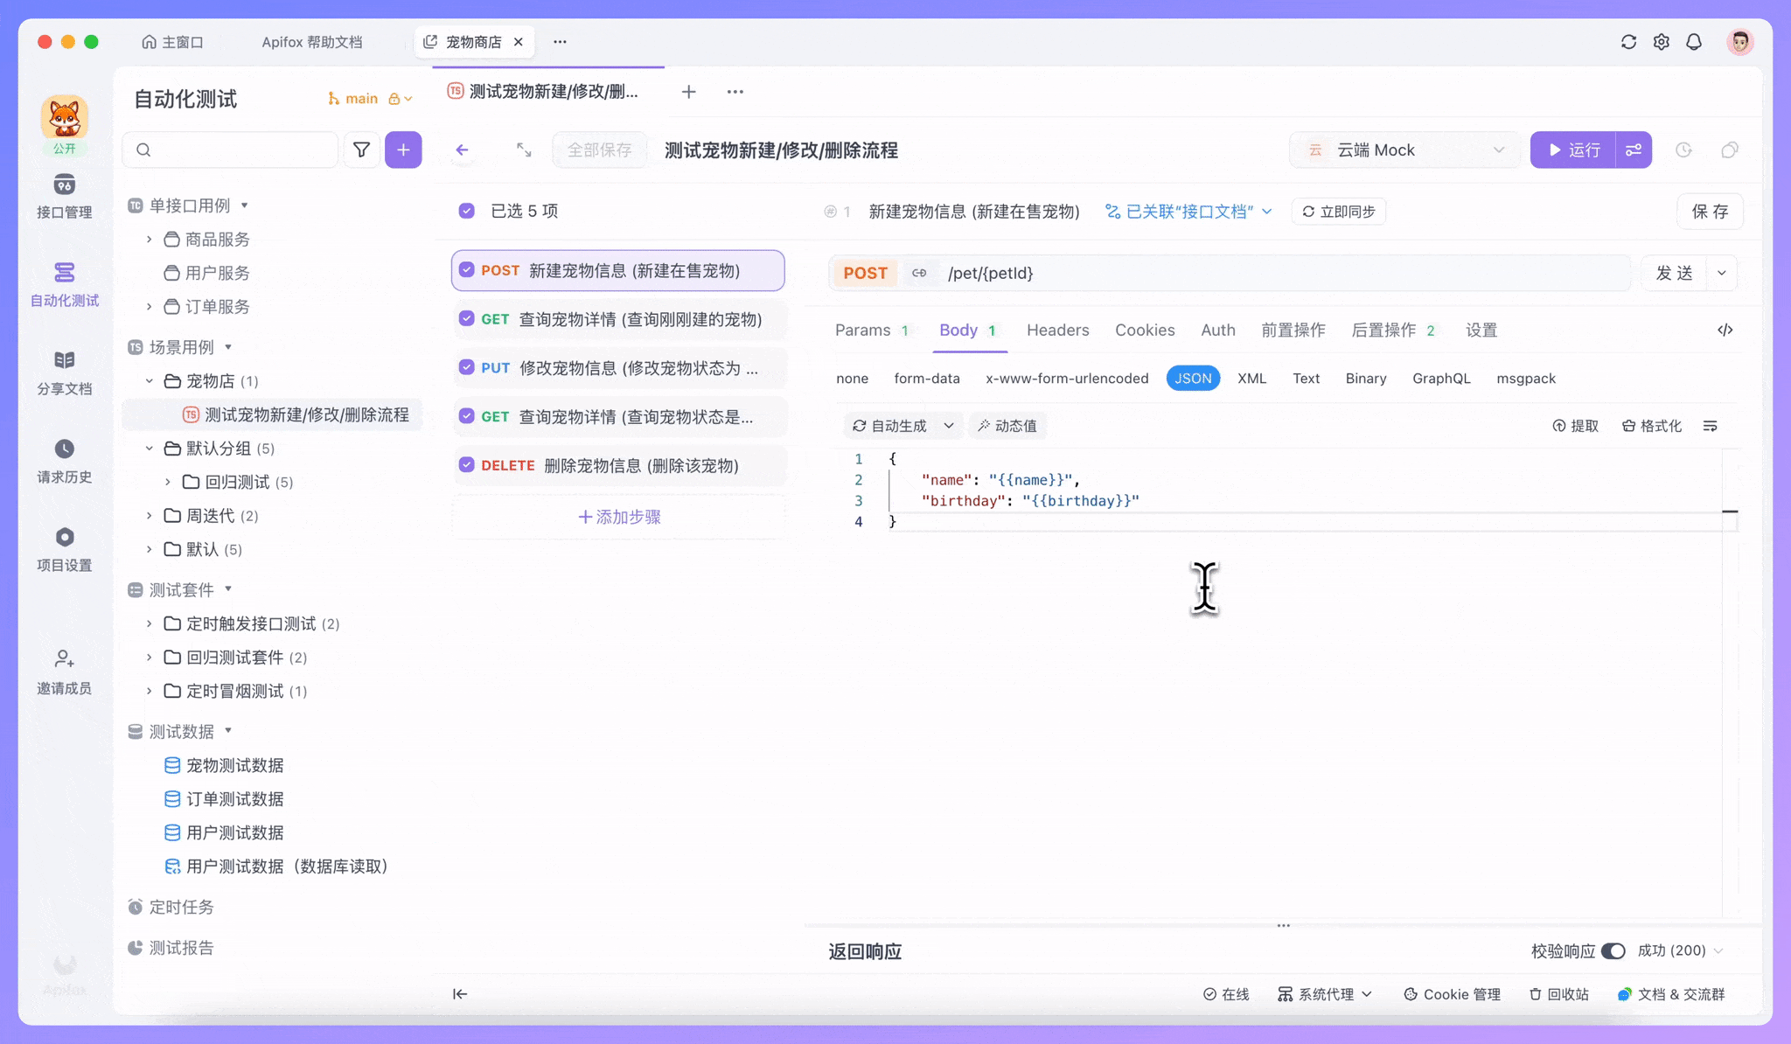Viewport: 1791px width, 1044px height.
Task: Click the filter icon beside the search box
Action: pyautogui.click(x=361, y=150)
